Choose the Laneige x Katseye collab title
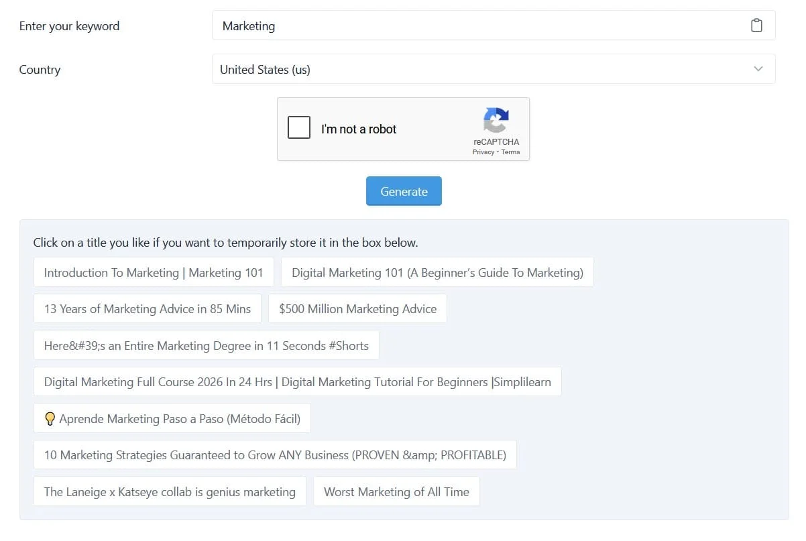Viewport: 806px width, 541px height. 169,491
